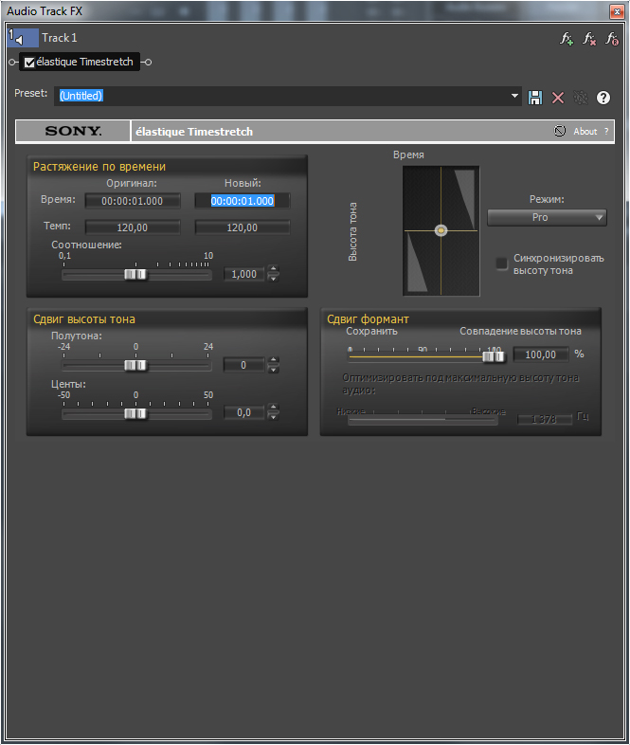This screenshot has width=630, height=745.
Task: Click the small question mark next to About
Action: (606, 132)
